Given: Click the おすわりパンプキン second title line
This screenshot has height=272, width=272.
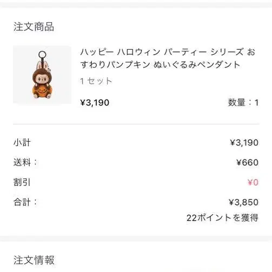Looking at the screenshot, I should pyautogui.click(x=160, y=64).
